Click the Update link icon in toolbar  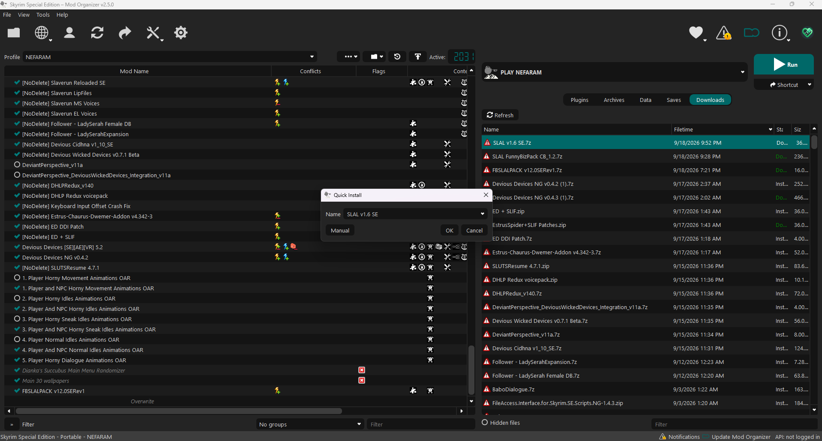pyautogui.click(x=752, y=33)
